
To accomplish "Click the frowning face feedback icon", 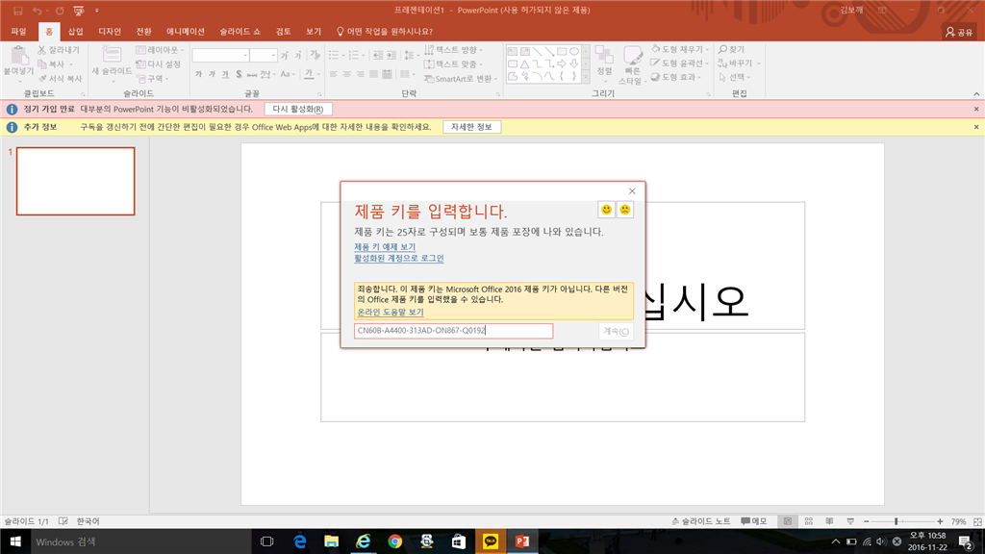I will tap(625, 210).
